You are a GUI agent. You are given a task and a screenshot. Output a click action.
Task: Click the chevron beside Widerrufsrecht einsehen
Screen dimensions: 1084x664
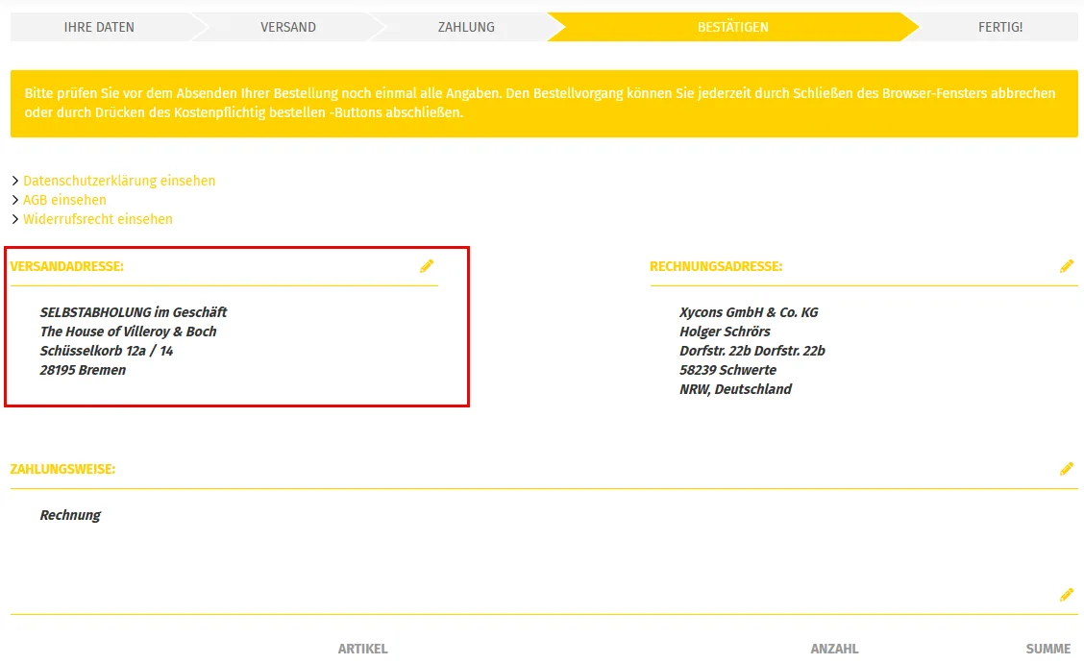tap(15, 220)
